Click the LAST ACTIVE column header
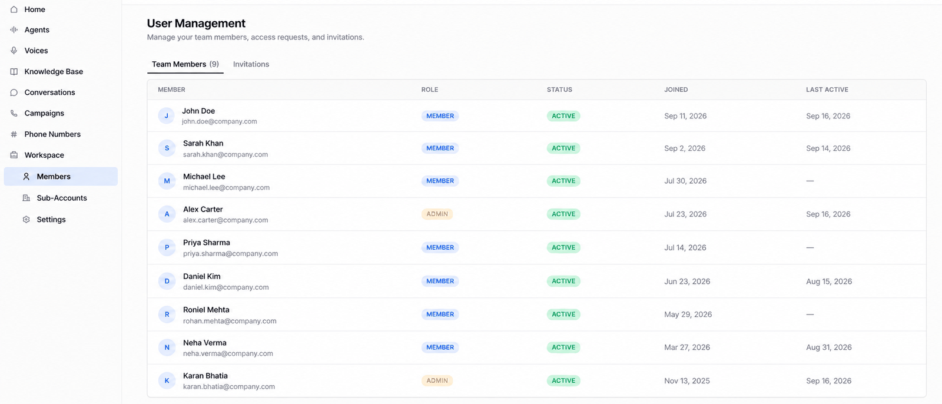Viewport: 942px width, 404px height. click(x=827, y=90)
